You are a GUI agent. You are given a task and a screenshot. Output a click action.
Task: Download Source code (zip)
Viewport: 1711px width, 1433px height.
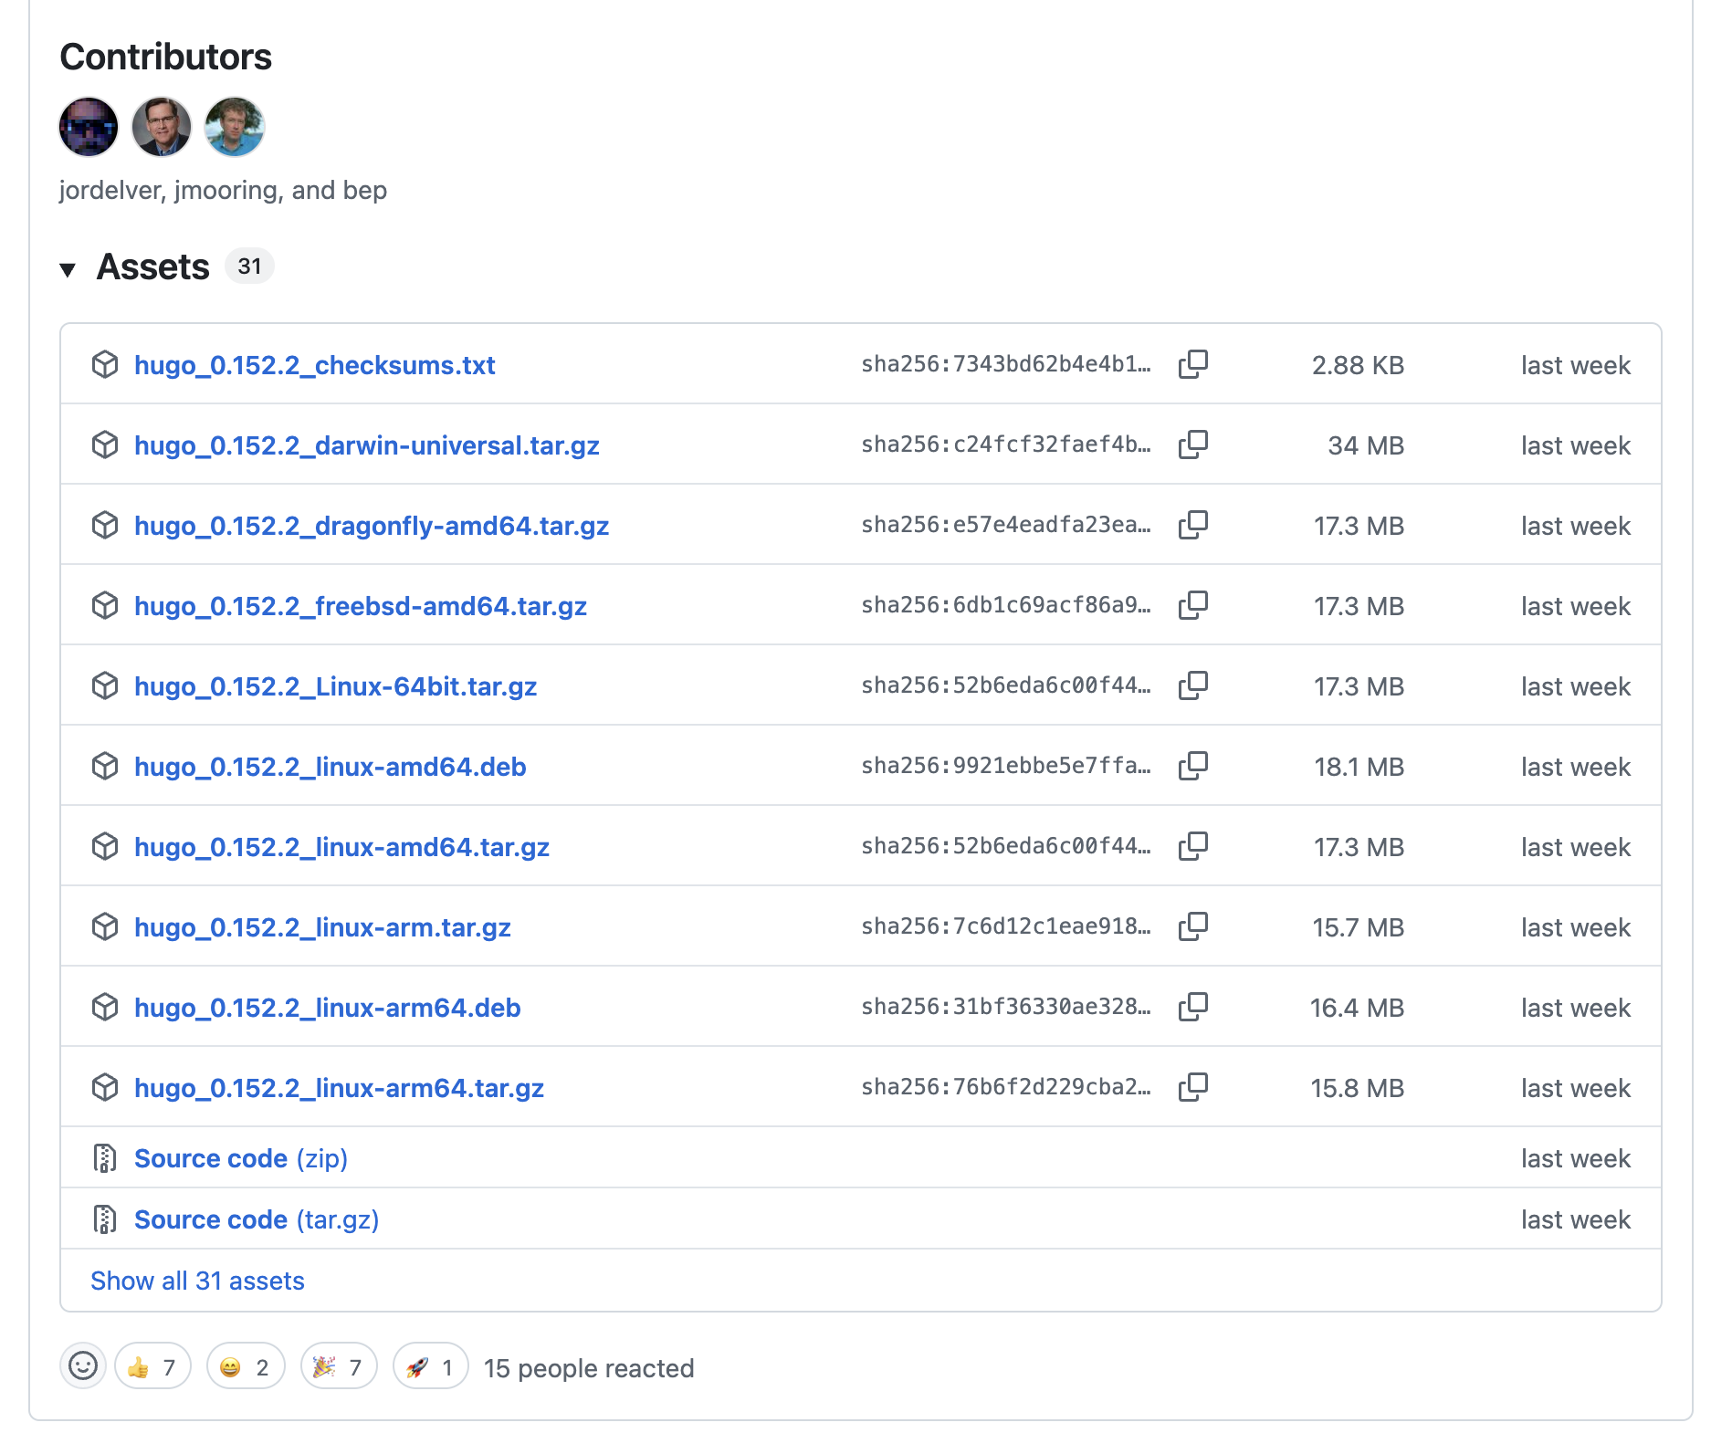tap(241, 1158)
